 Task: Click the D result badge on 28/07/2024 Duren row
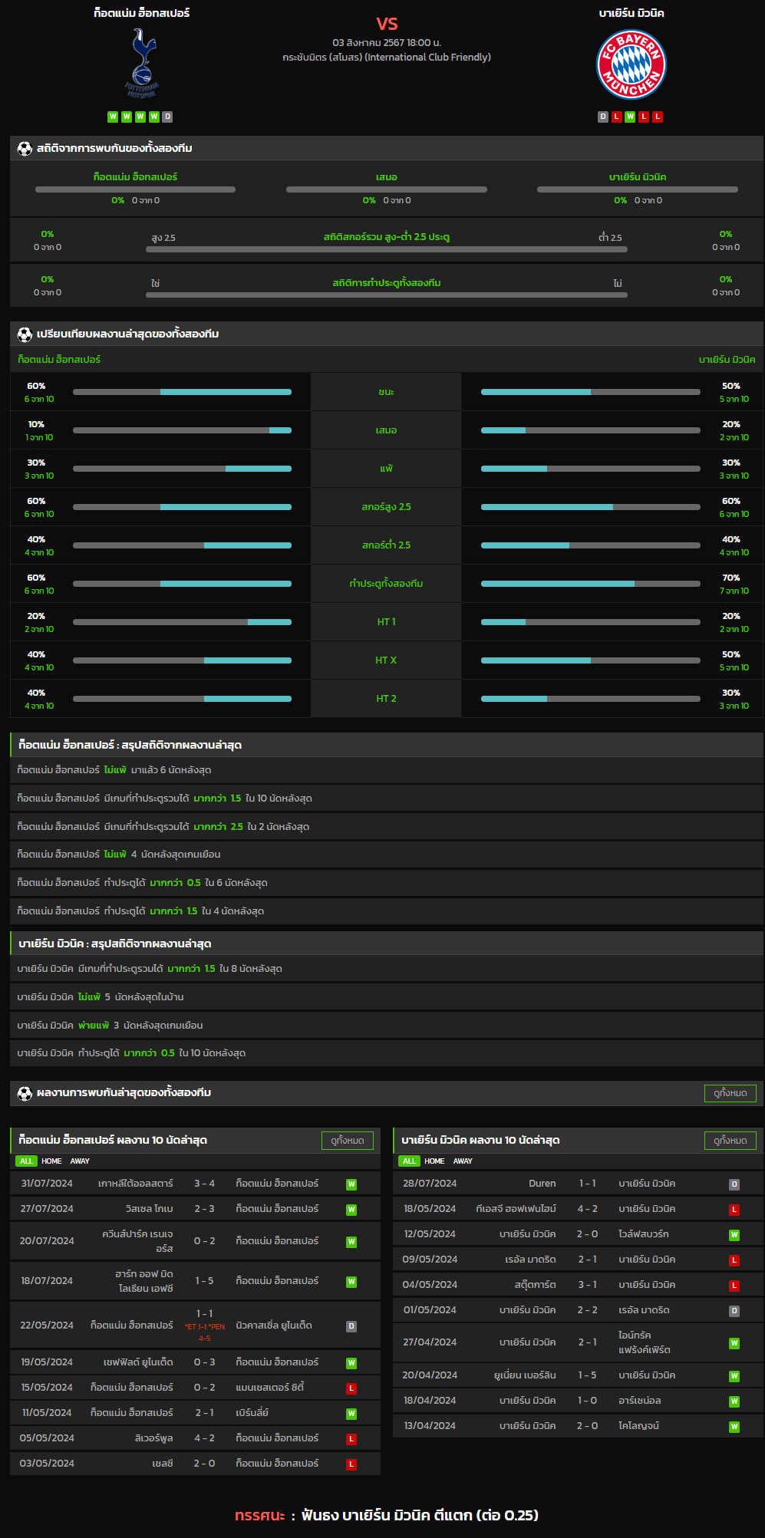734,1184
